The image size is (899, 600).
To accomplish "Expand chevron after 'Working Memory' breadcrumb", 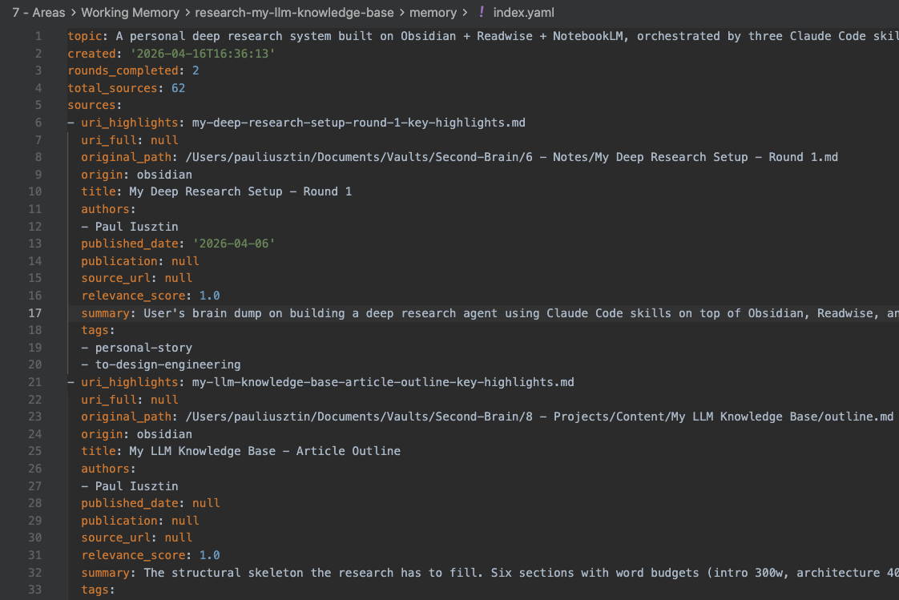I will click(187, 13).
